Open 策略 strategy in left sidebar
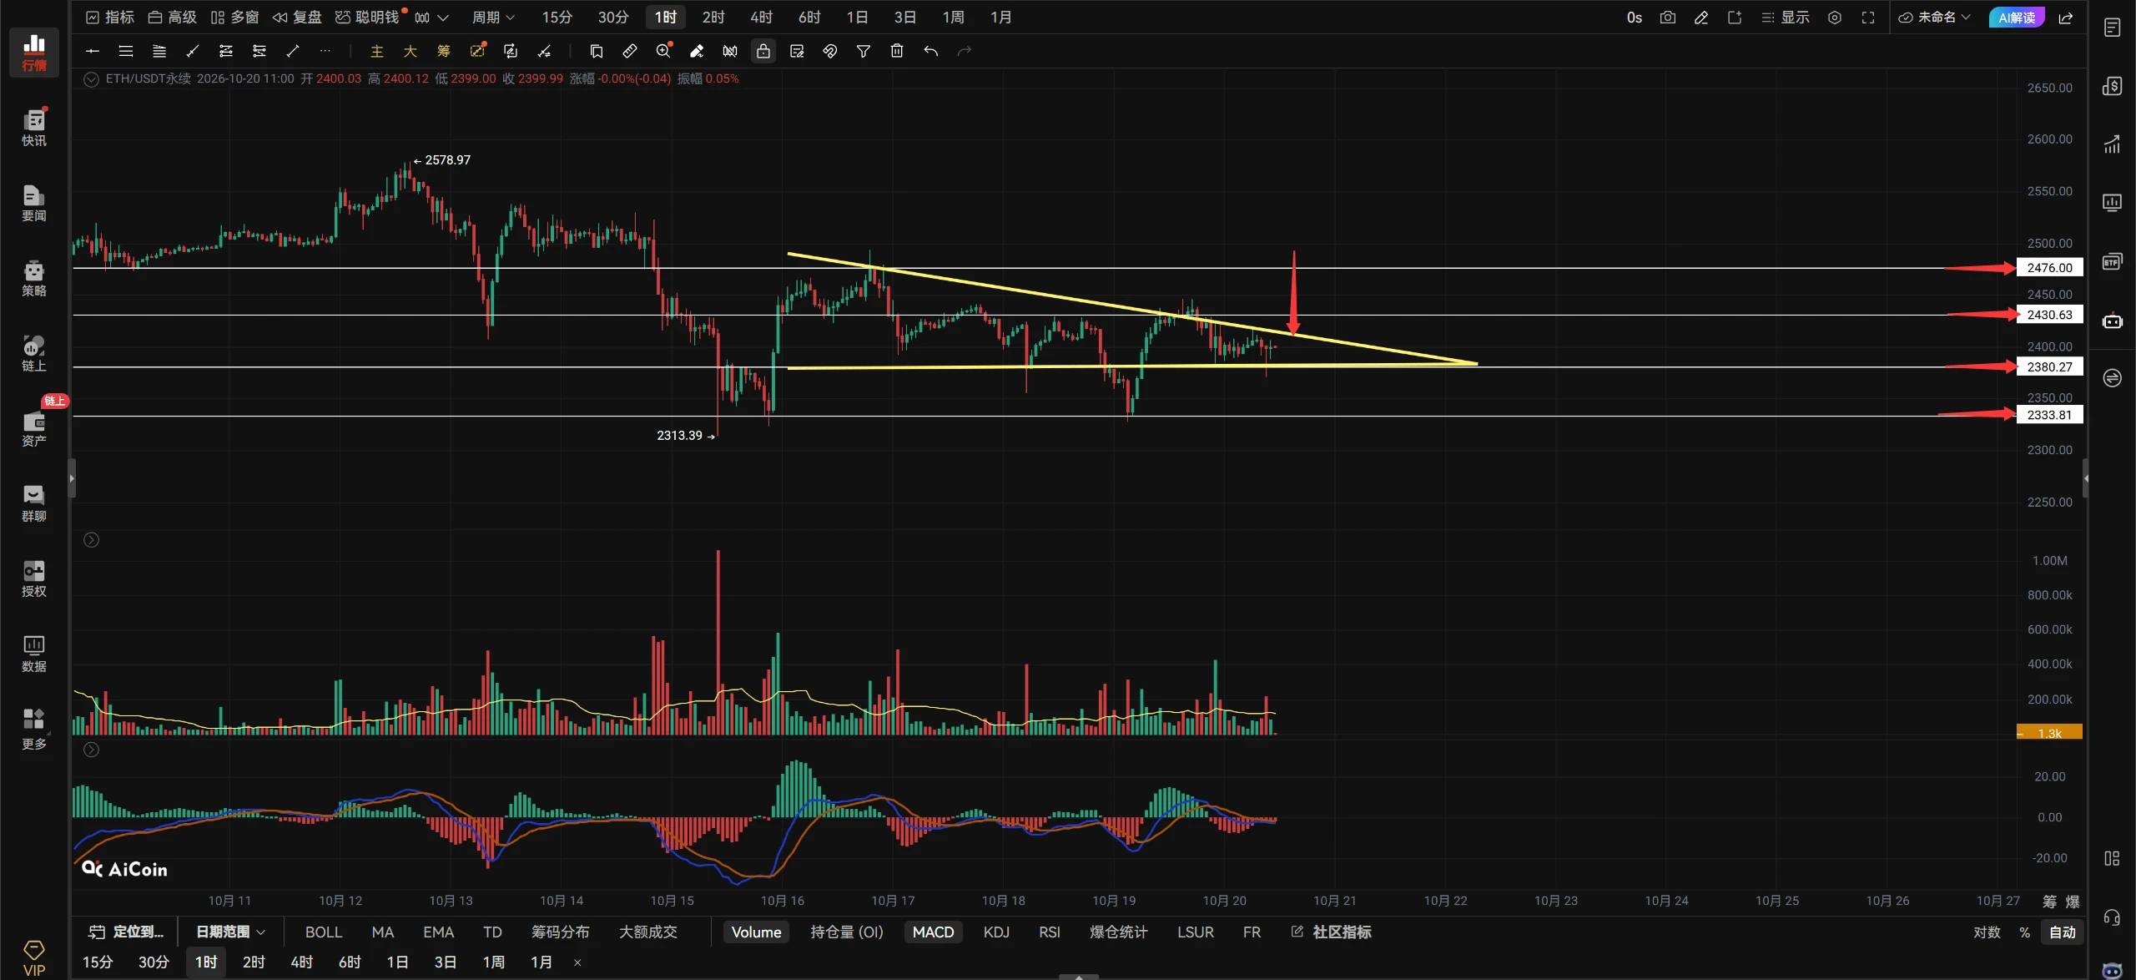The image size is (2136, 980). tap(34, 278)
